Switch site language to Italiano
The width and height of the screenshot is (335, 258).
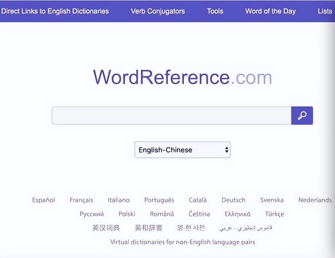(x=118, y=200)
